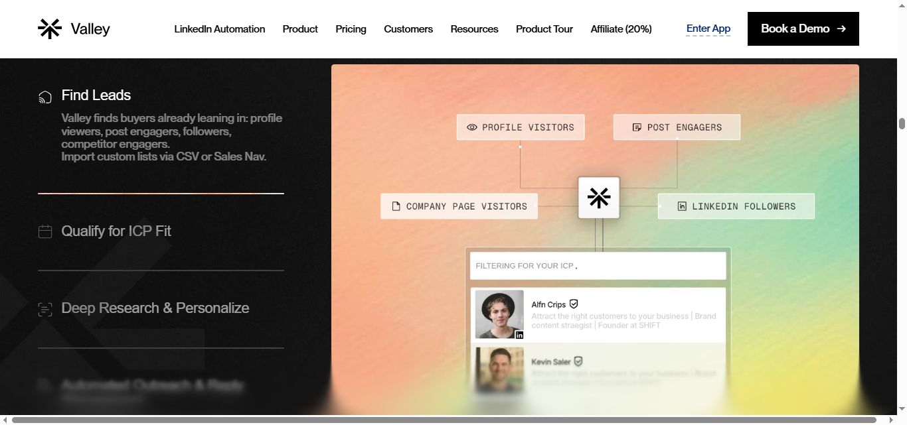The image size is (907, 425).
Task: Click the Profile Visitors tag
Action: 521,127
